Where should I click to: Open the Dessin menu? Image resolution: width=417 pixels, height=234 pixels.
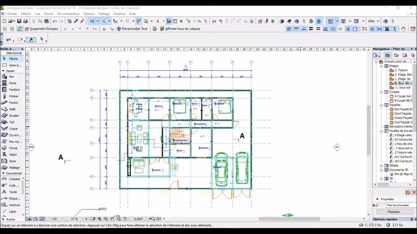coord(48,14)
